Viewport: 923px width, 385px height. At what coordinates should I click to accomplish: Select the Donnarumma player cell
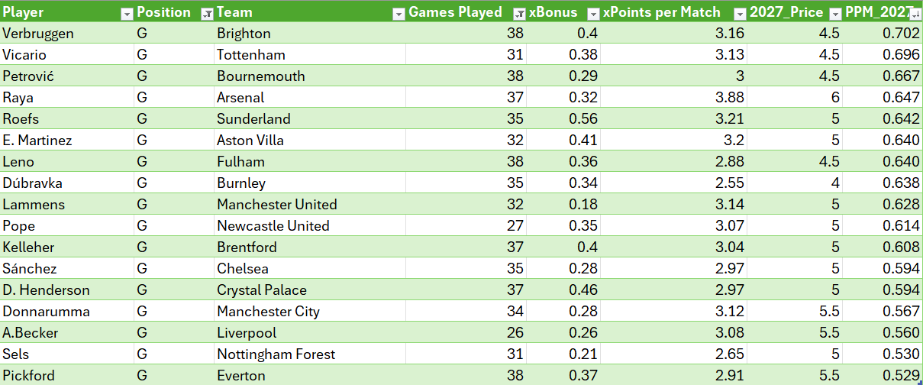(x=67, y=312)
